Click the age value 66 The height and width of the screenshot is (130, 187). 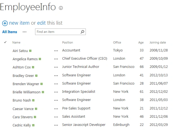[142, 67]
